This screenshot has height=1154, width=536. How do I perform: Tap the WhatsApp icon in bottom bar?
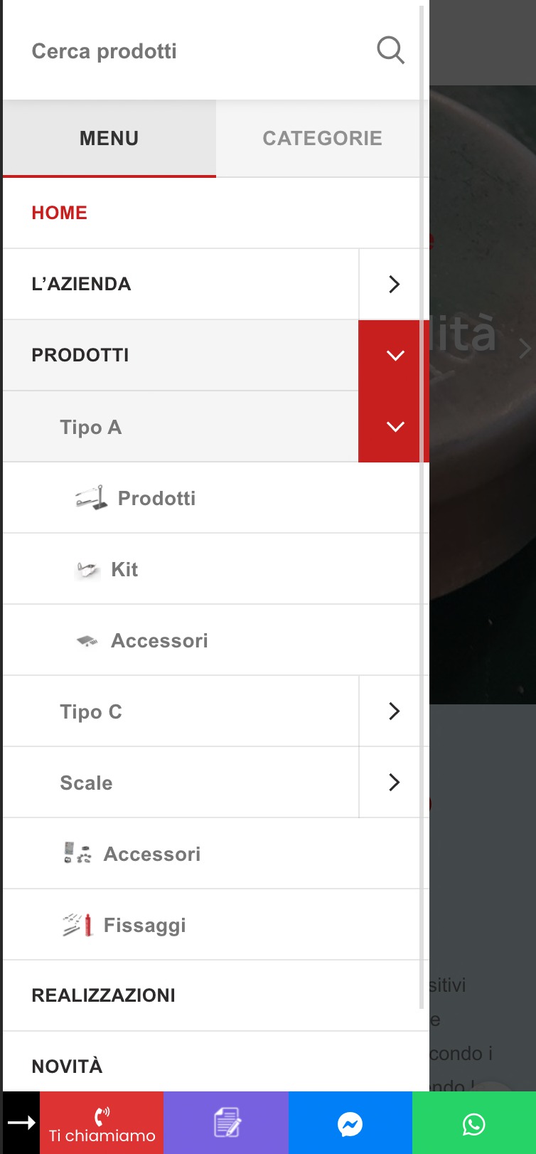point(473,1123)
